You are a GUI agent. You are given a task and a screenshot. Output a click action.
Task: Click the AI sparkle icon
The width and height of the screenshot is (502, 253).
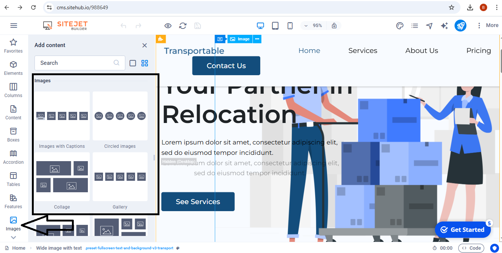444,26
